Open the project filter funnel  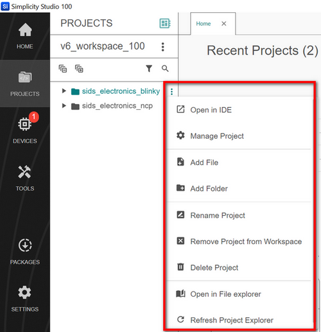point(149,69)
